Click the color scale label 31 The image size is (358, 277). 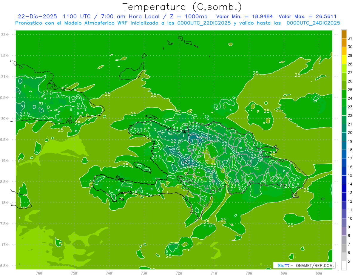coord(350,38)
